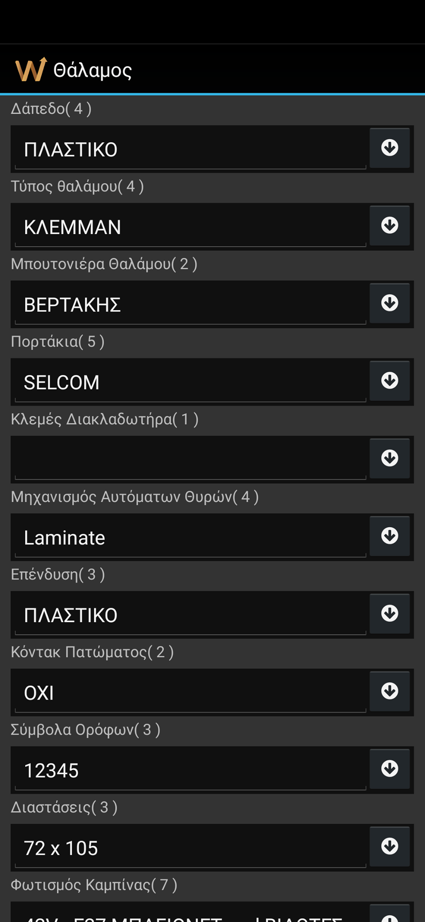The width and height of the screenshot is (425, 922).
Task: Open the Διαστάσεις dropdown arrow
Action: point(389,846)
